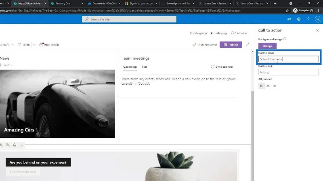Image resolution: width=323 pixels, height=181 pixels.
Task: Click into the Button link input field
Action: (288, 72)
